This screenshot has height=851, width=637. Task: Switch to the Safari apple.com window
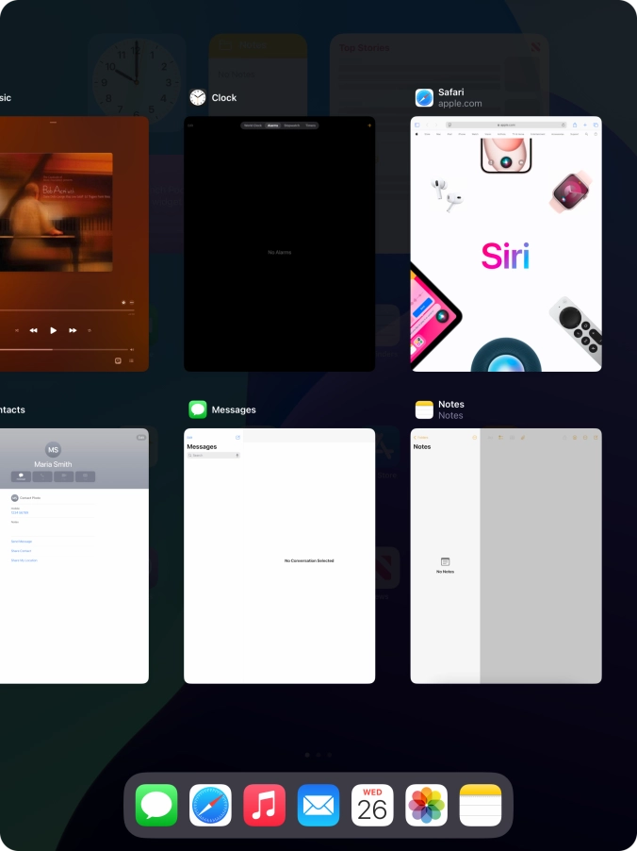[506, 245]
